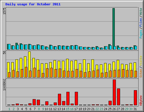
Task: Click the green weekend day label 15
Action: click(67, 109)
